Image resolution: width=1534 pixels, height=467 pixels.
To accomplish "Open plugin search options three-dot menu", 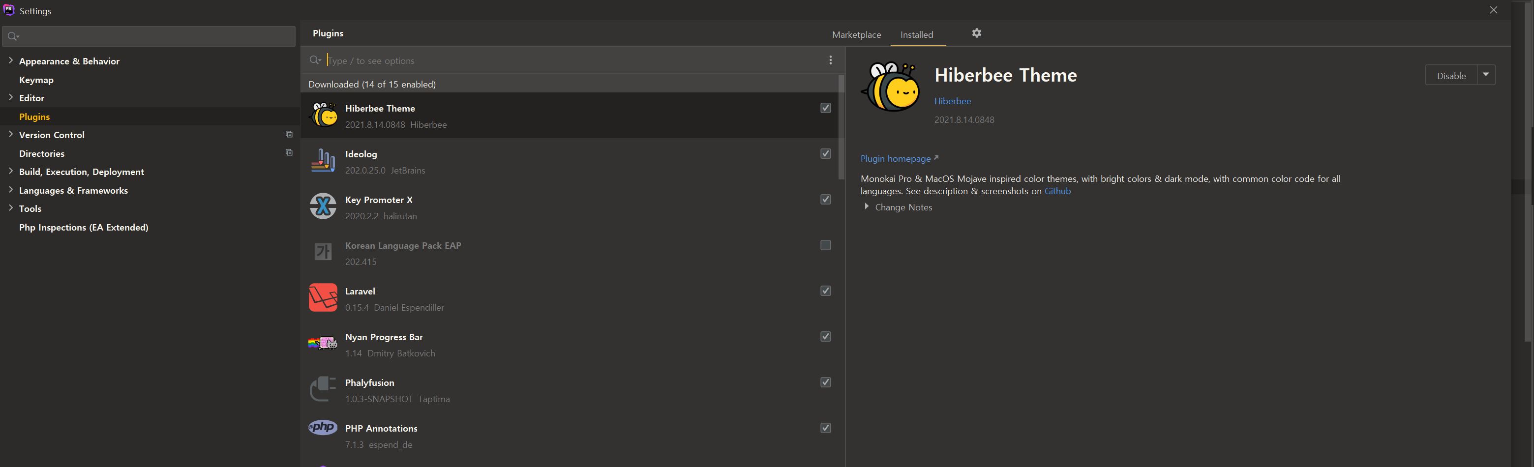I will (x=830, y=60).
